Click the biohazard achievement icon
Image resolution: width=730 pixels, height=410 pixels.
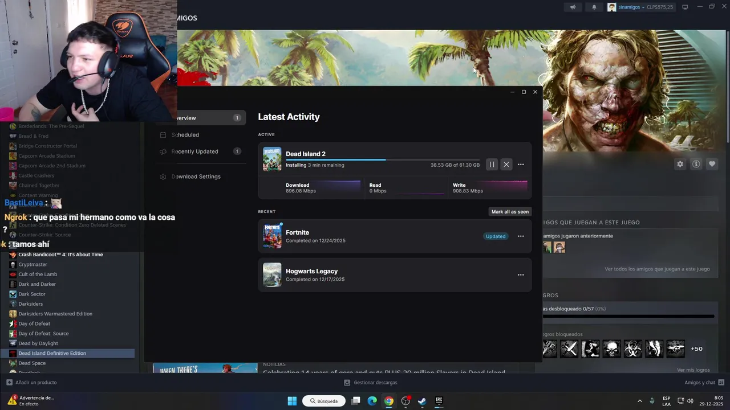click(632, 348)
